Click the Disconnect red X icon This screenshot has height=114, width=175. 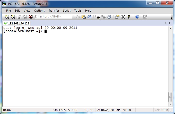[x=31, y=17]
